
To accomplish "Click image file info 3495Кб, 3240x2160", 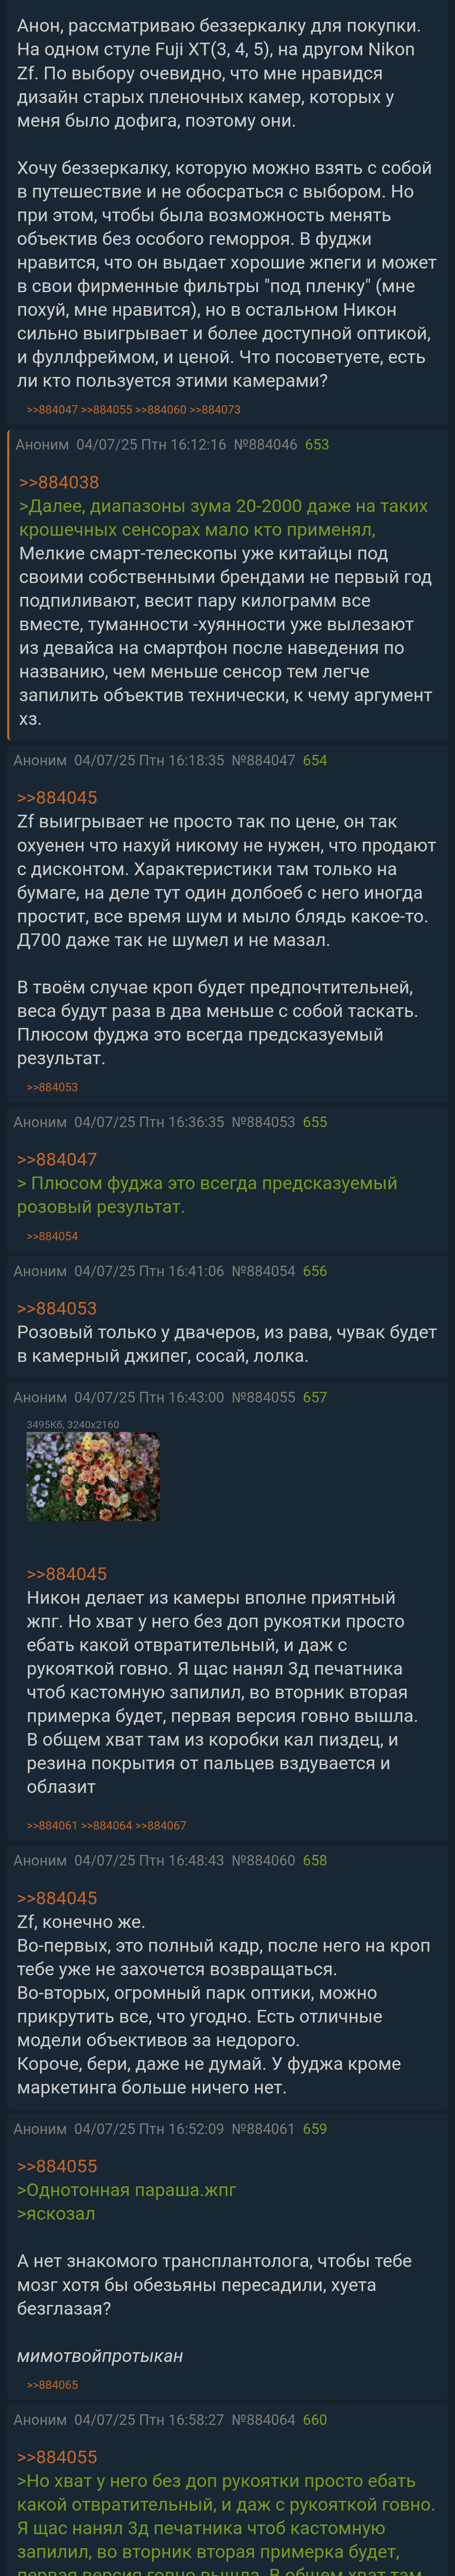I will 73,1424.
